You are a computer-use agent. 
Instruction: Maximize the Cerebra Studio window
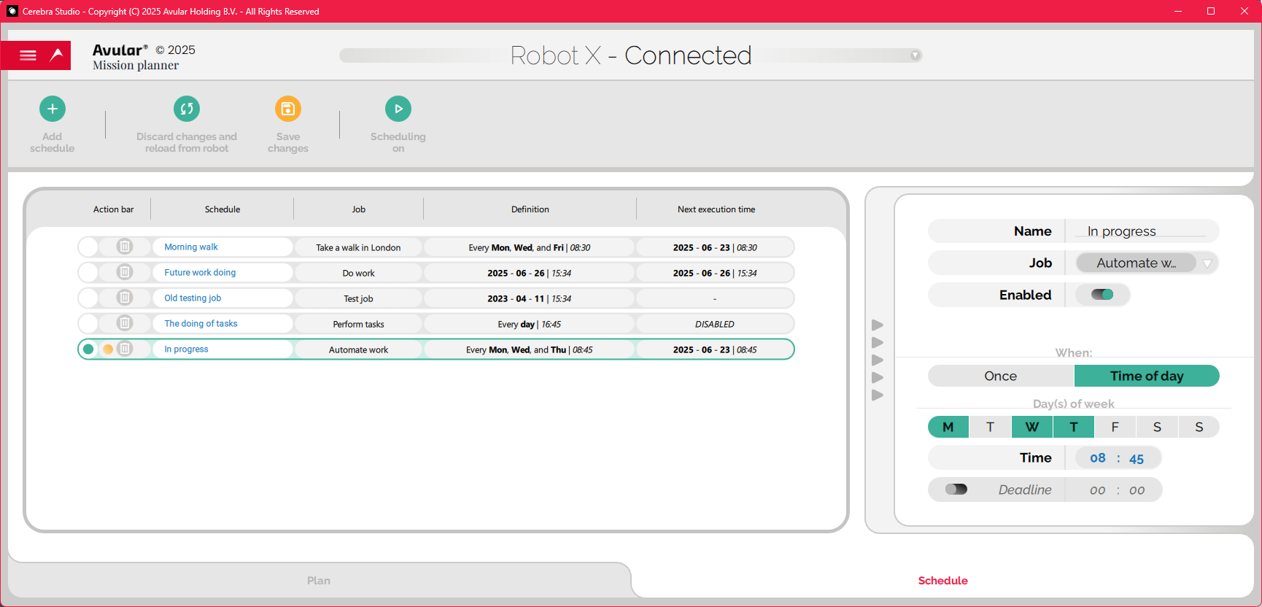1211,11
